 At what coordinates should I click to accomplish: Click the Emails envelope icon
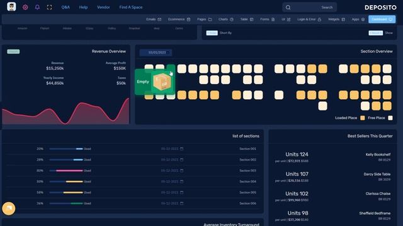(x=159, y=19)
